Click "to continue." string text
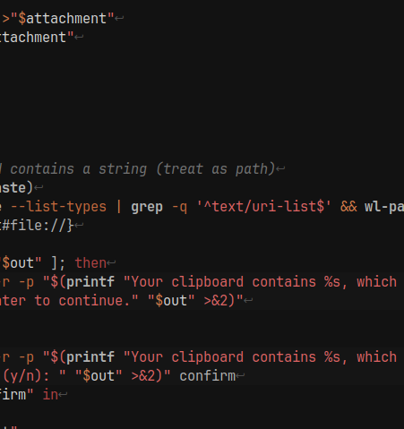 pos(86,301)
